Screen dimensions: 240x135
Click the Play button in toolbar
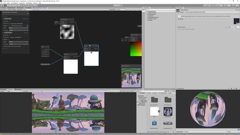115,5
